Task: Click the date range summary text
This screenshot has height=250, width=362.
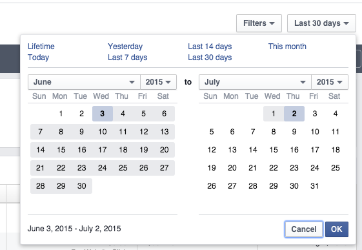Action: pyautogui.click(x=74, y=229)
